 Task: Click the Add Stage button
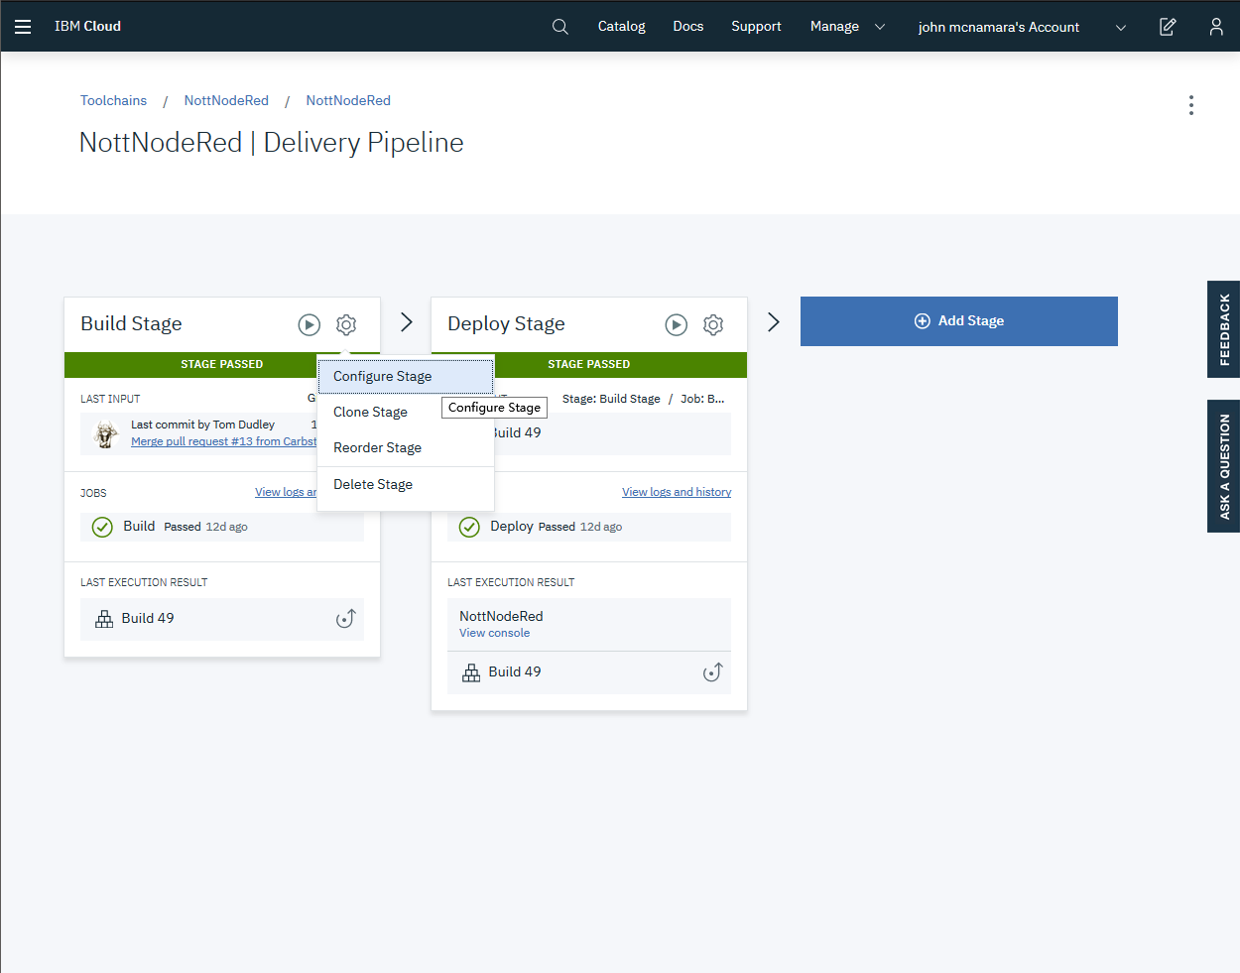coord(958,320)
